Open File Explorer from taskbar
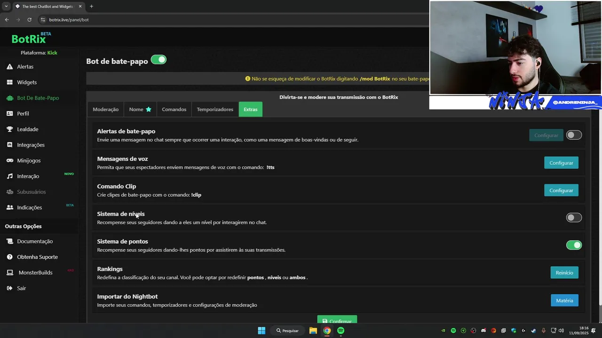 (313, 330)
